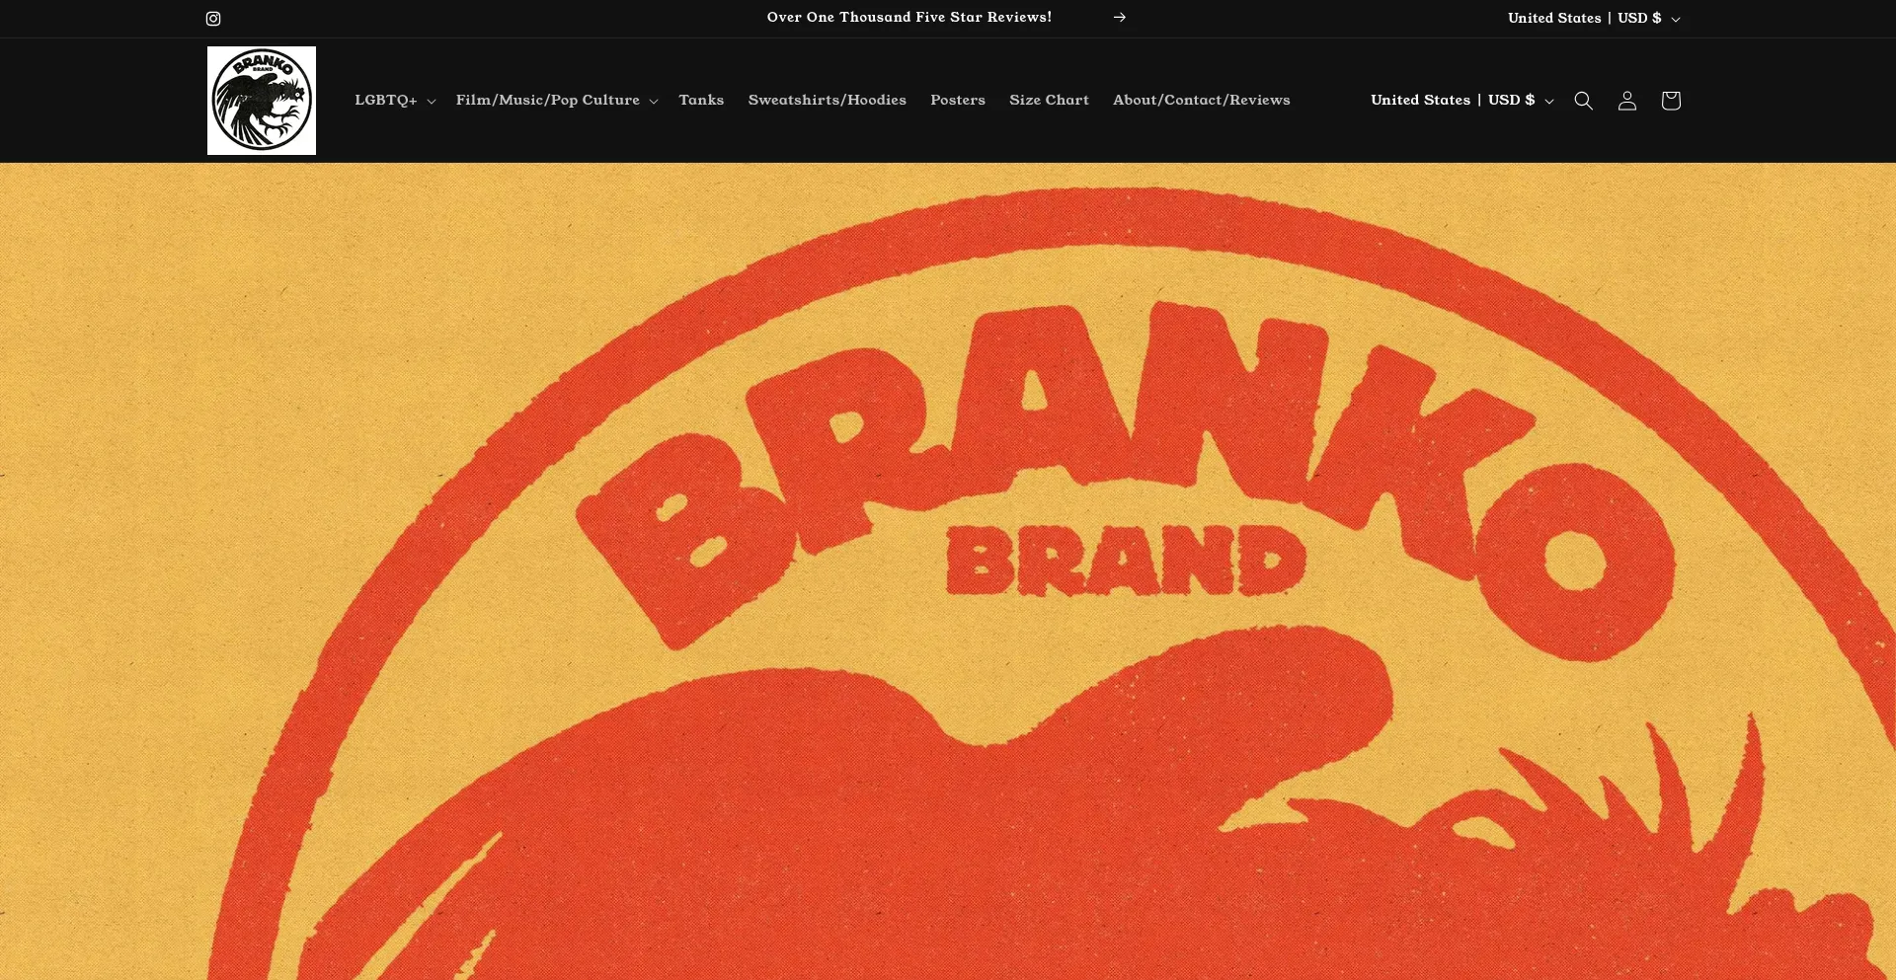Open the Instagram profile icon
Viewport: 1896px width, 980px height.
tap(213, 19)
